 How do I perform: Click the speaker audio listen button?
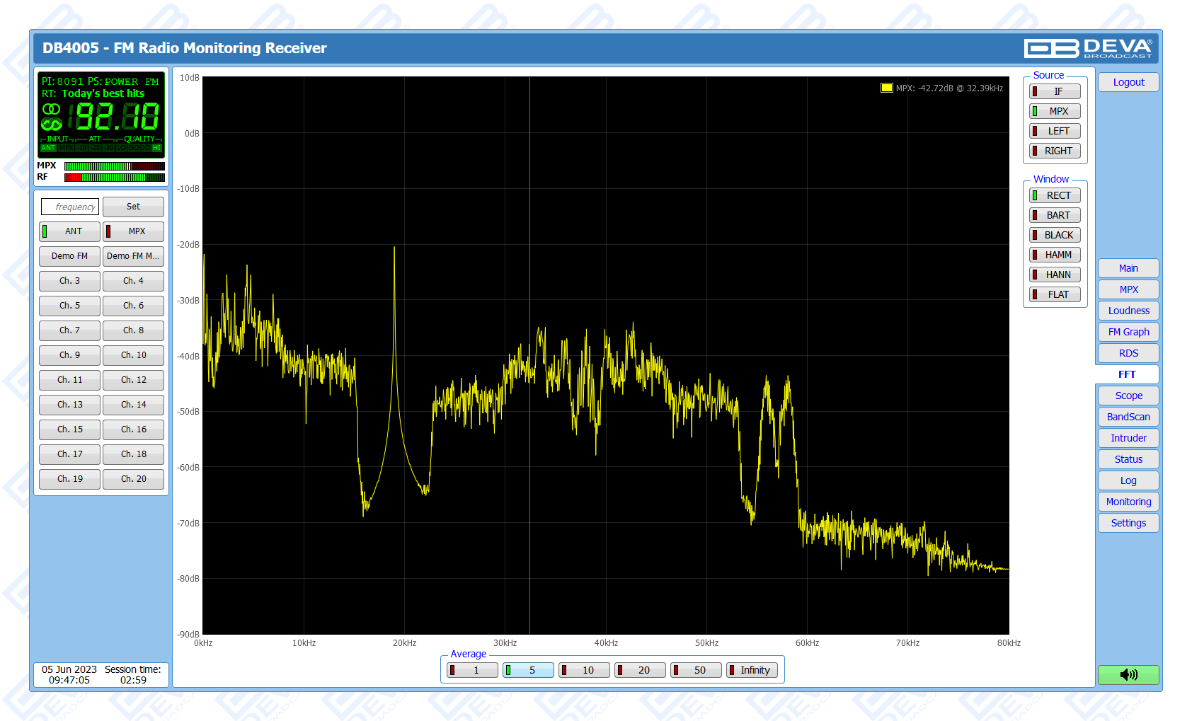click(x=1128, y=674)
